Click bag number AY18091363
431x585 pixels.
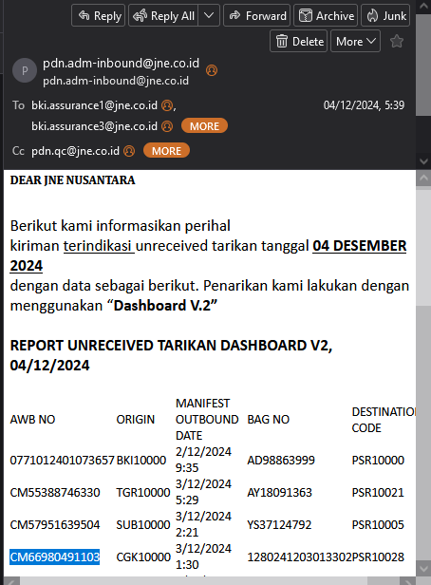279,493
